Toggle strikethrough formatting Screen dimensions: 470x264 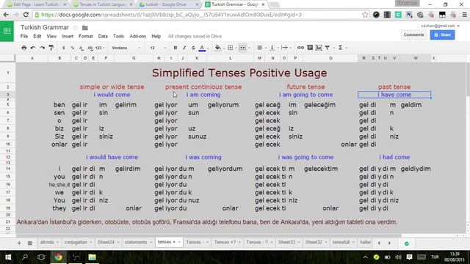click(193, 48)
